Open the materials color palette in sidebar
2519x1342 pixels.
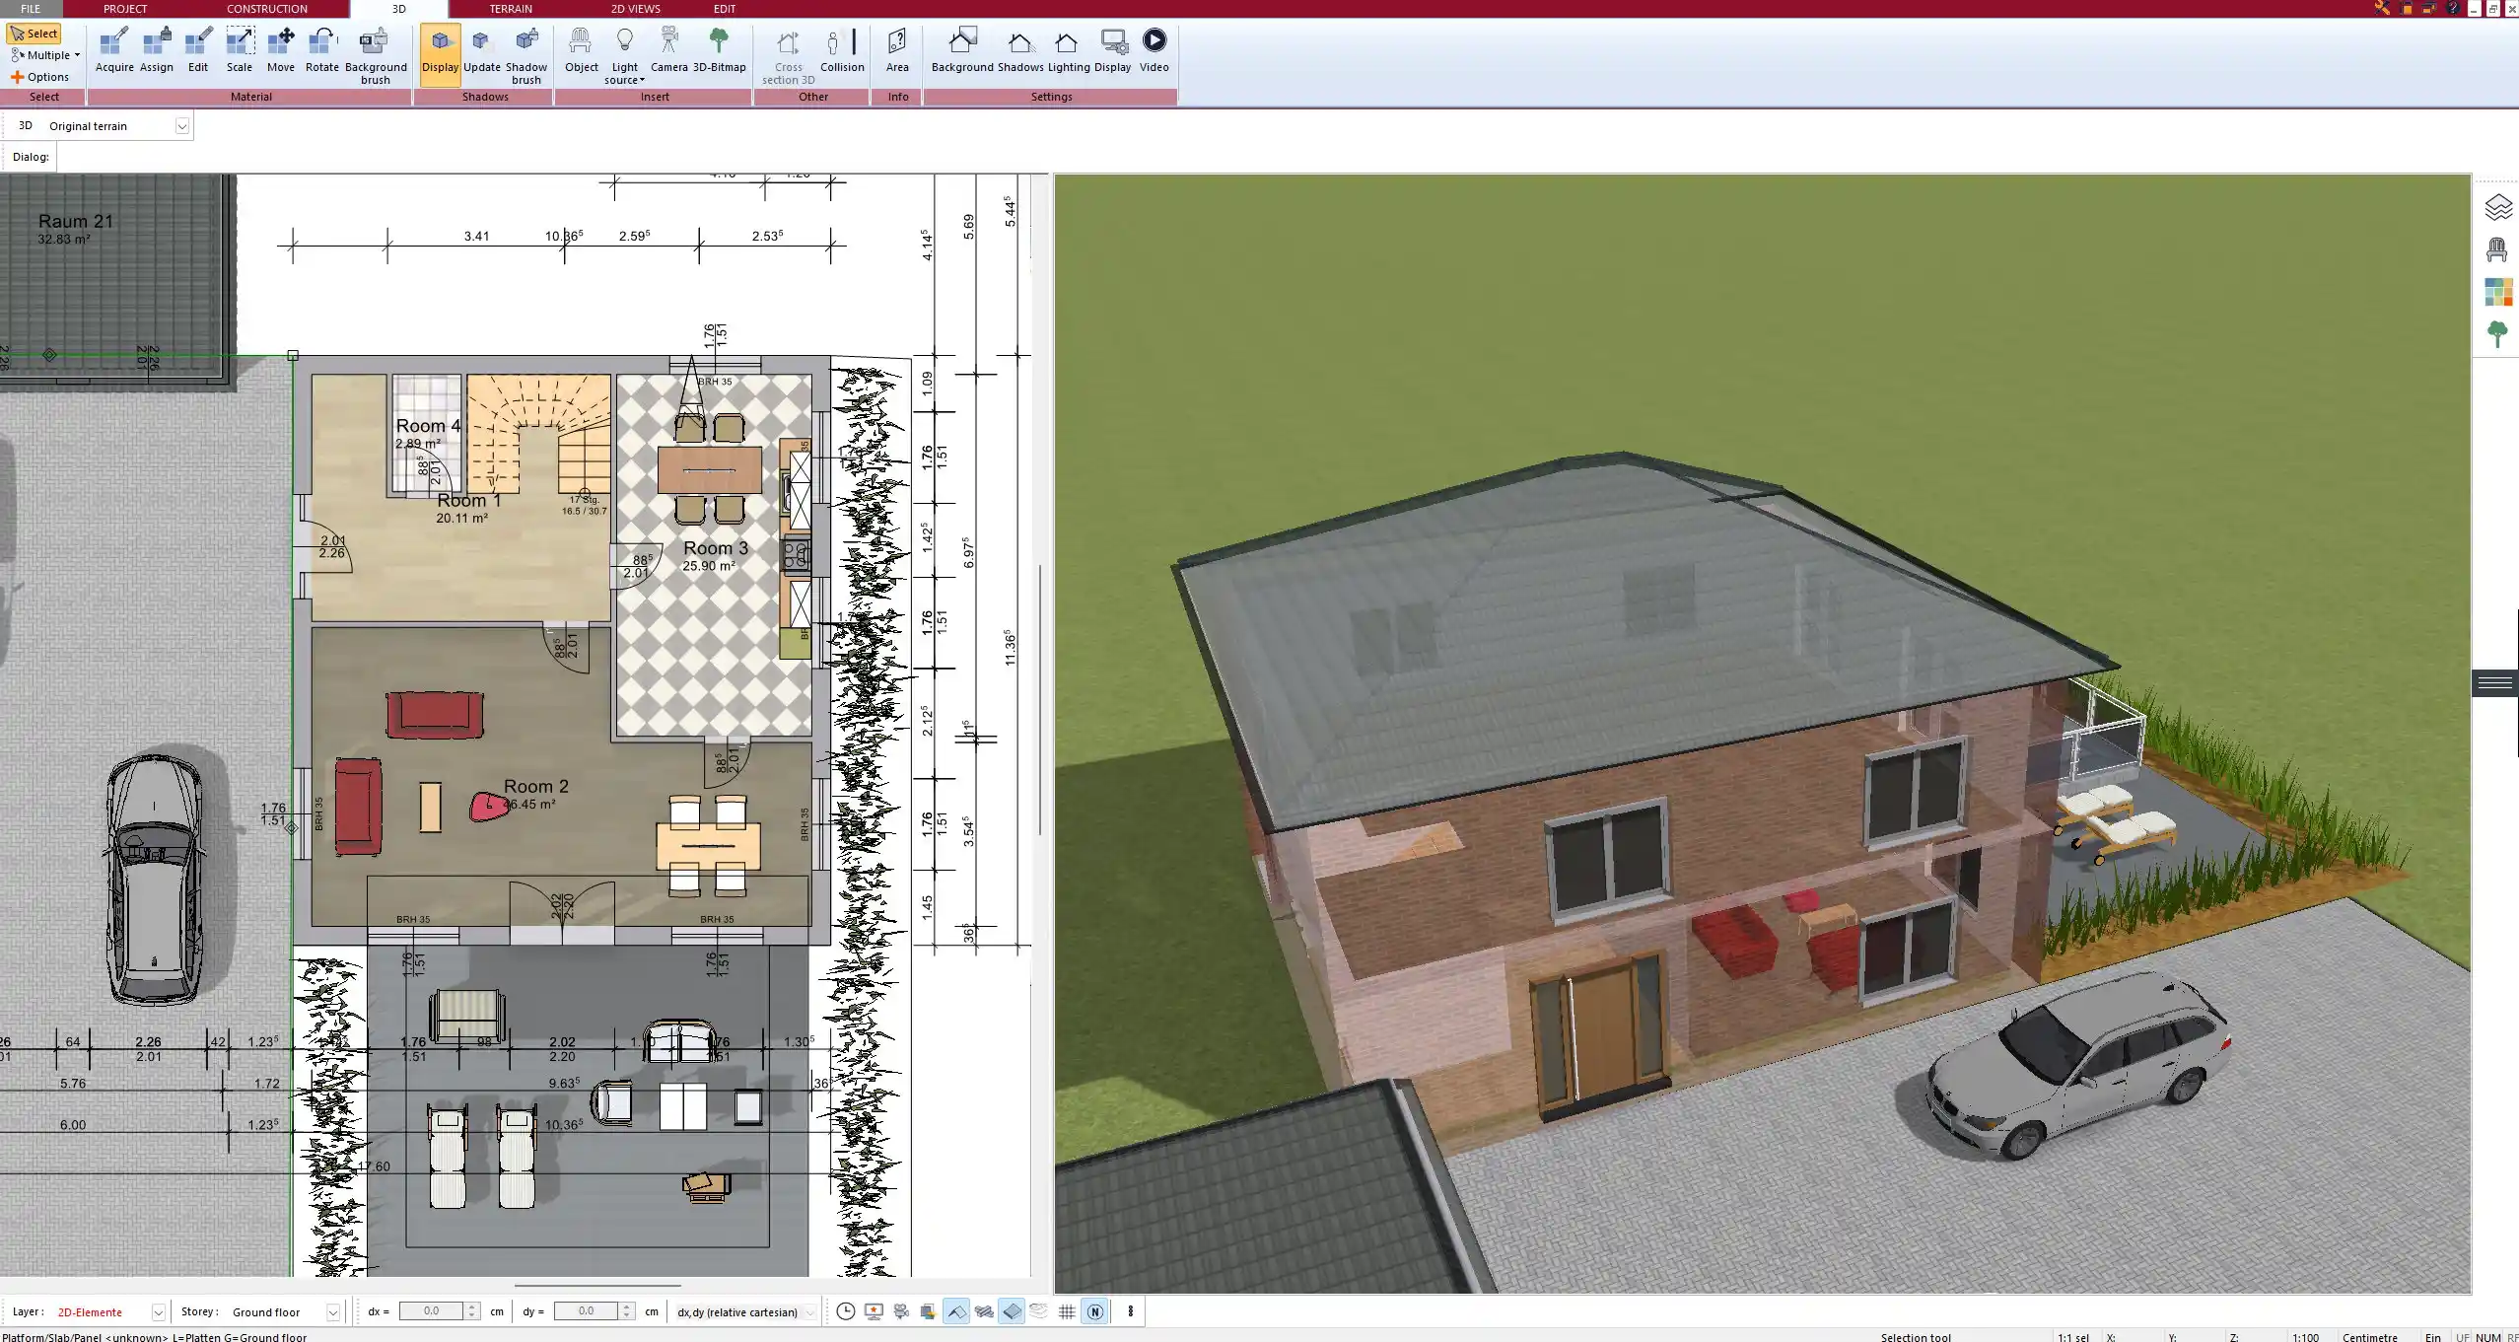(x=2497, y=293)
